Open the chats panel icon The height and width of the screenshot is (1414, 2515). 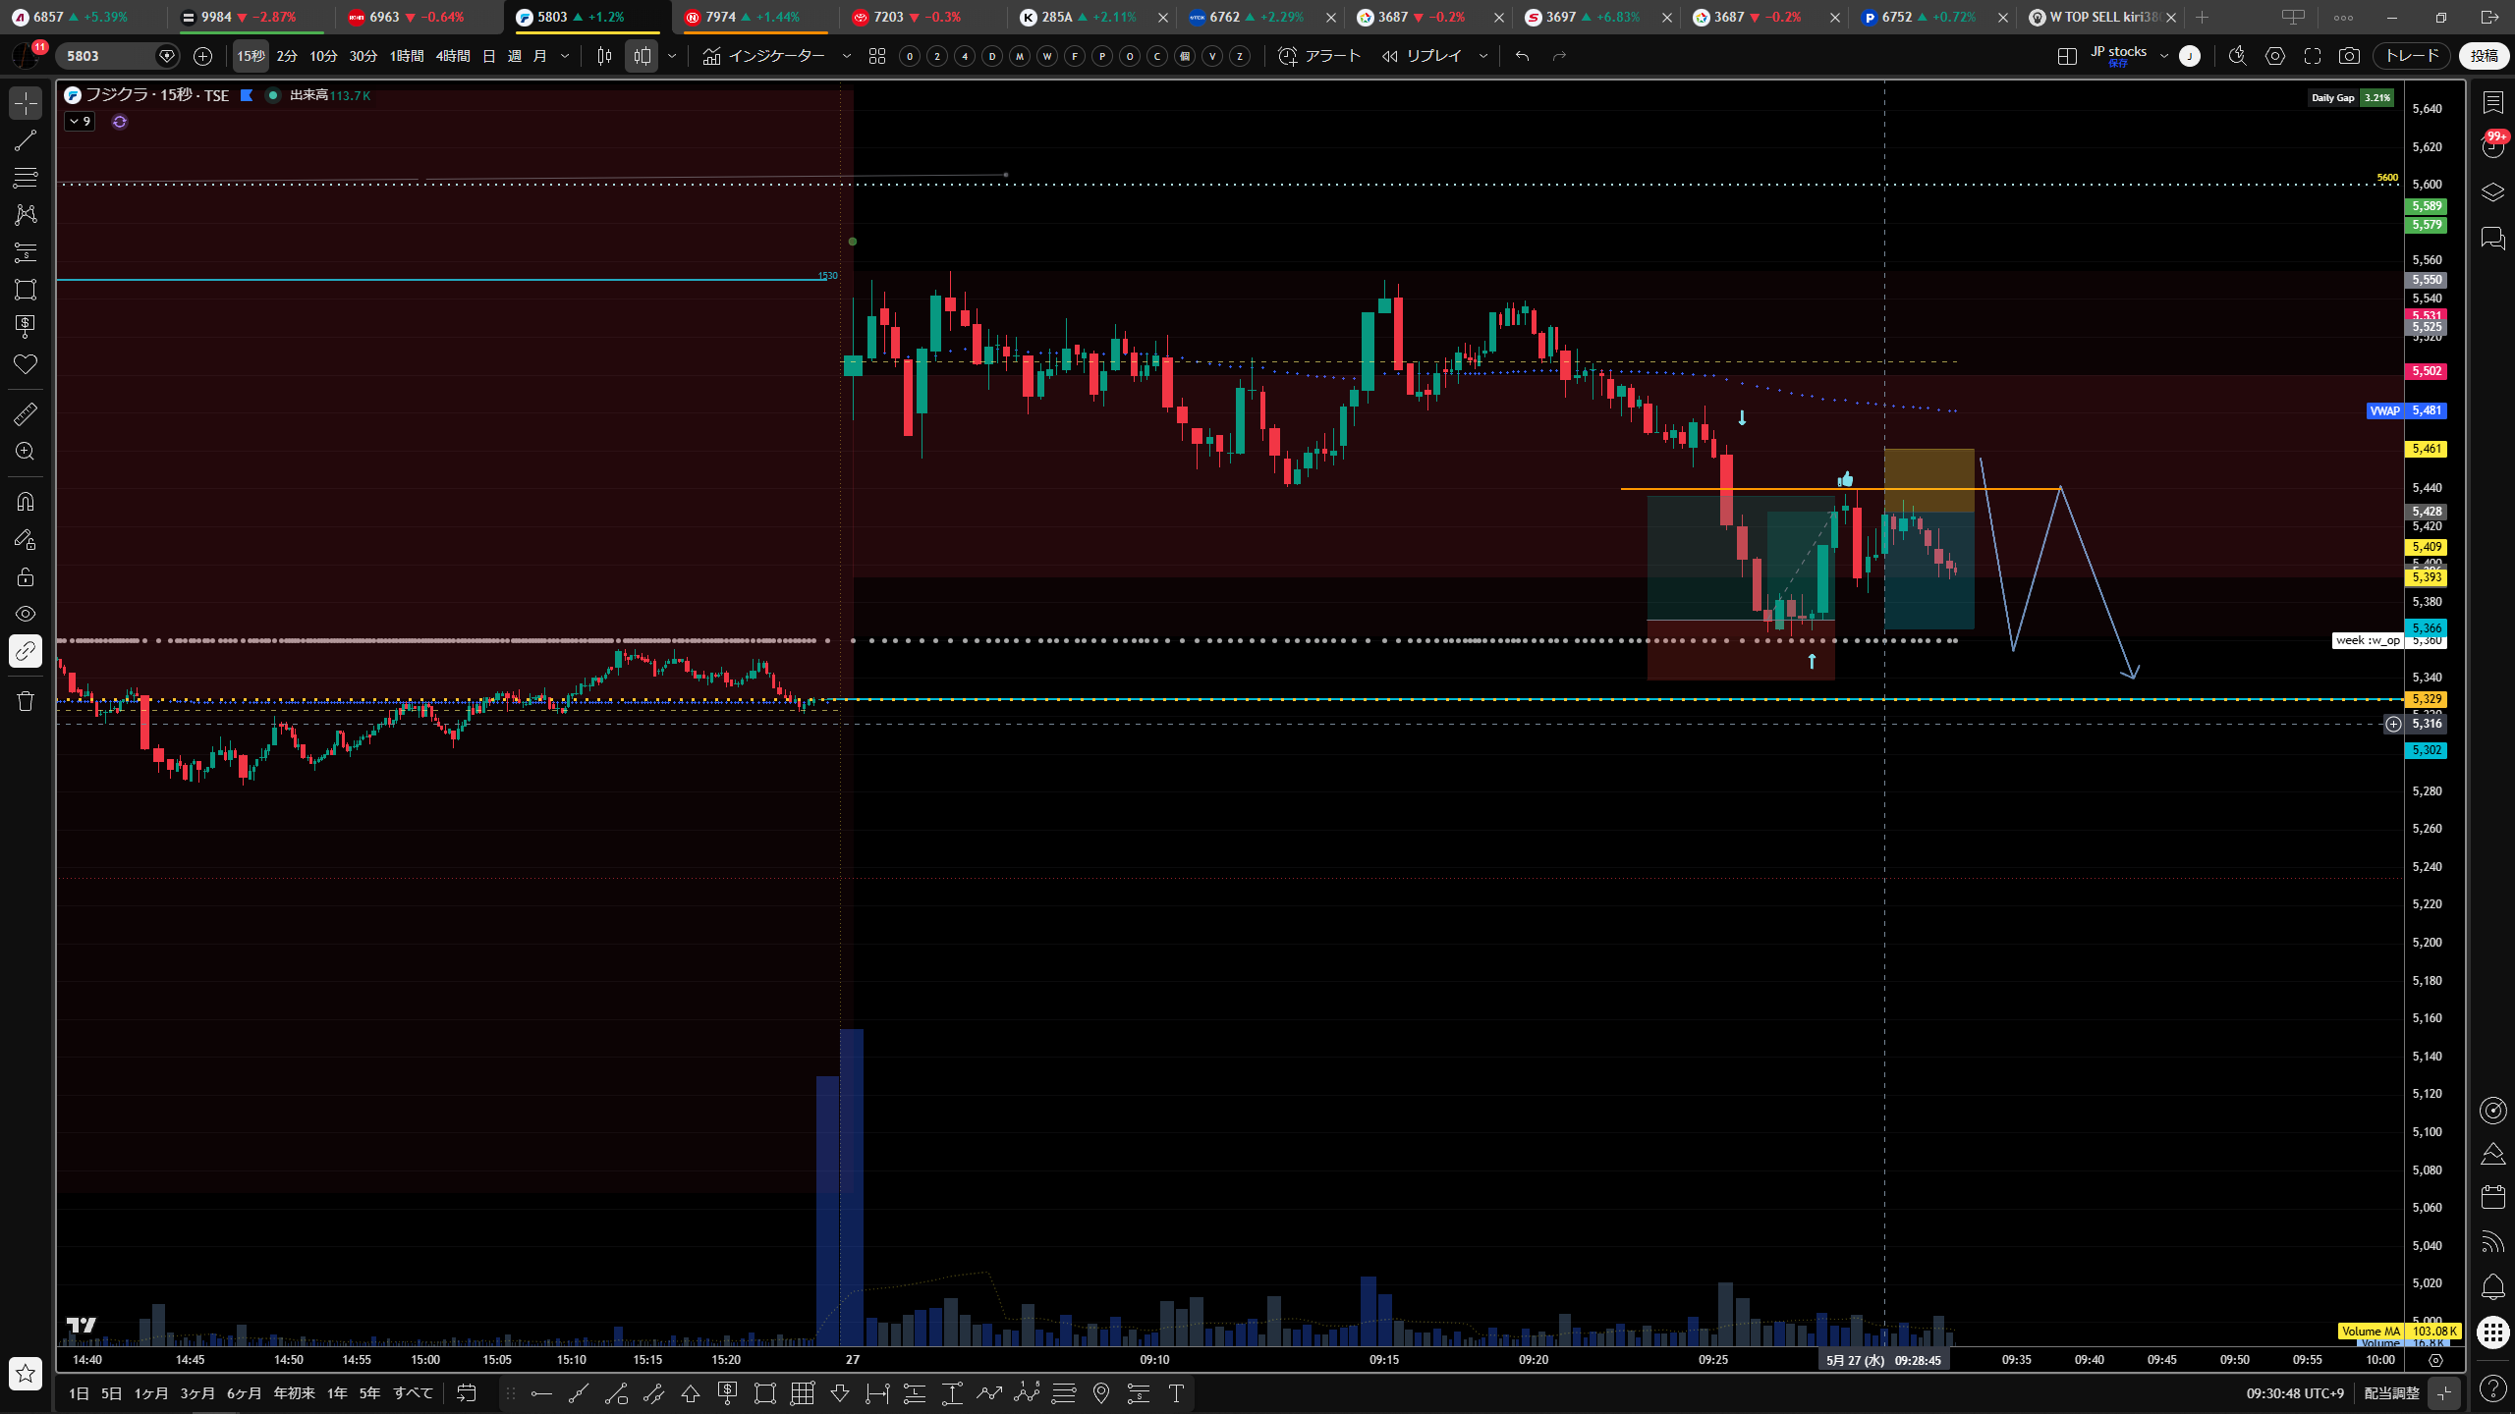tap(2493, 238)
